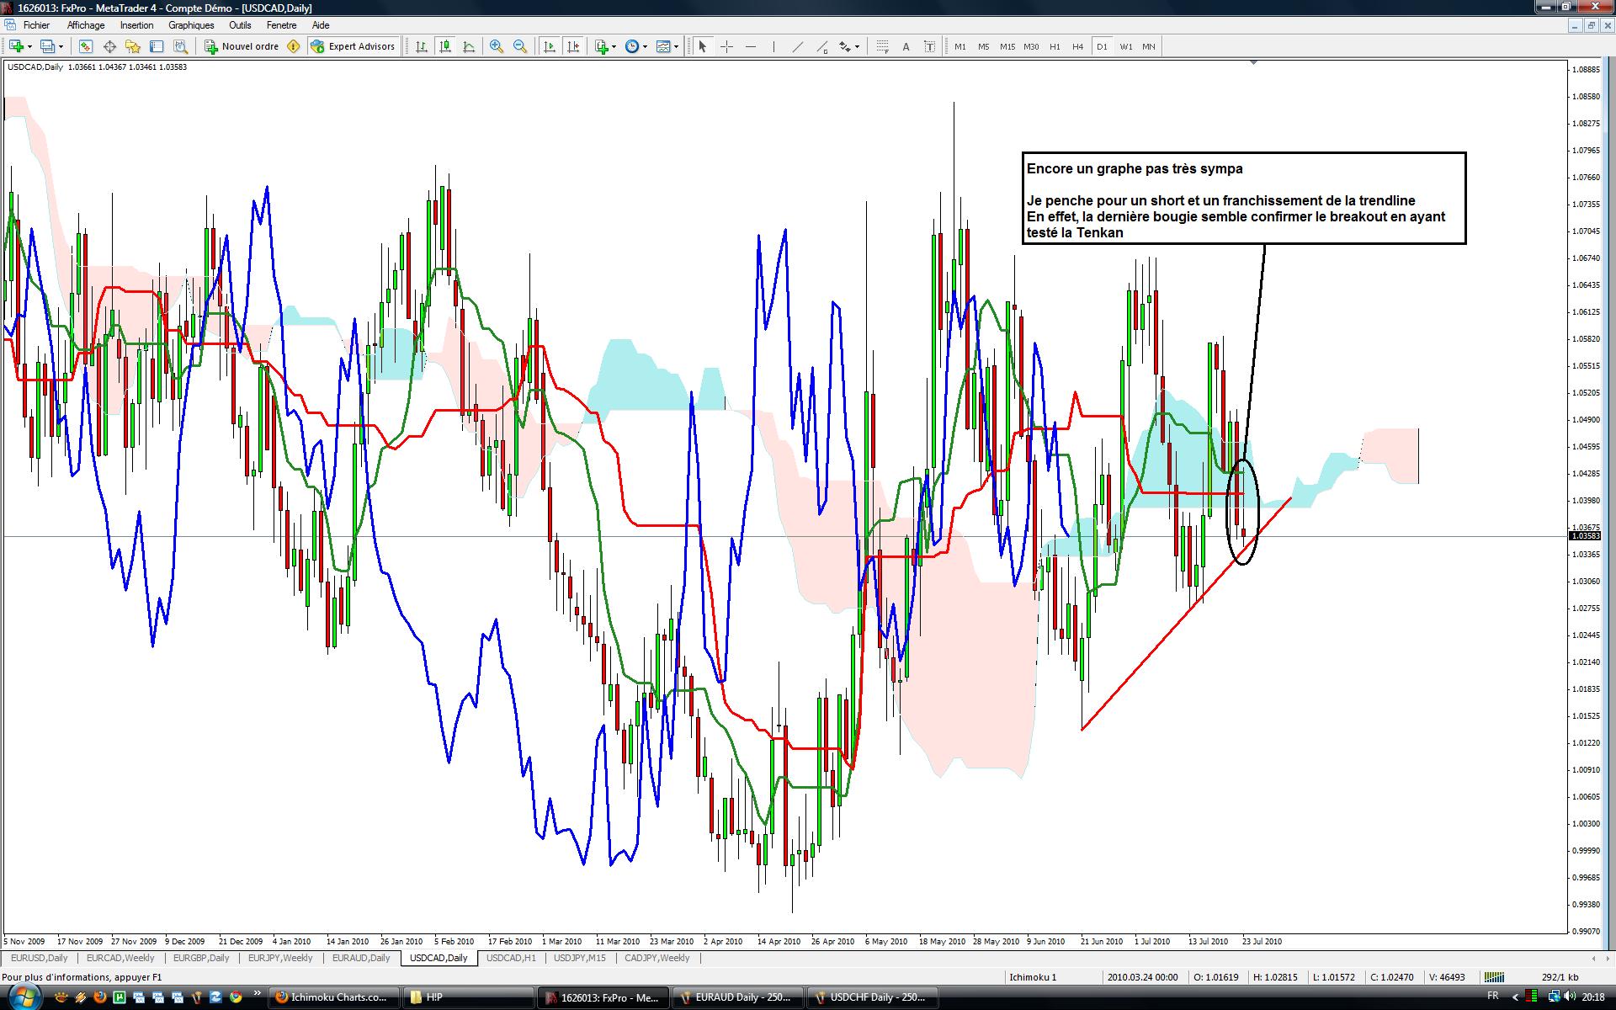The image size is (1616, 1010).
Task: Select the crosshair cursor tool
Action: click(x=726, y=46)
